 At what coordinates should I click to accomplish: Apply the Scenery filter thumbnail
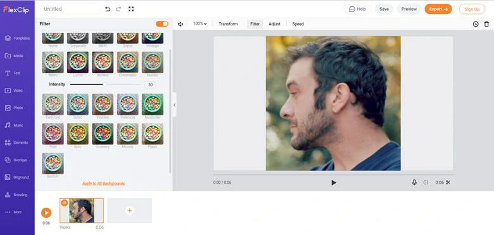click(x=103, y=134)
